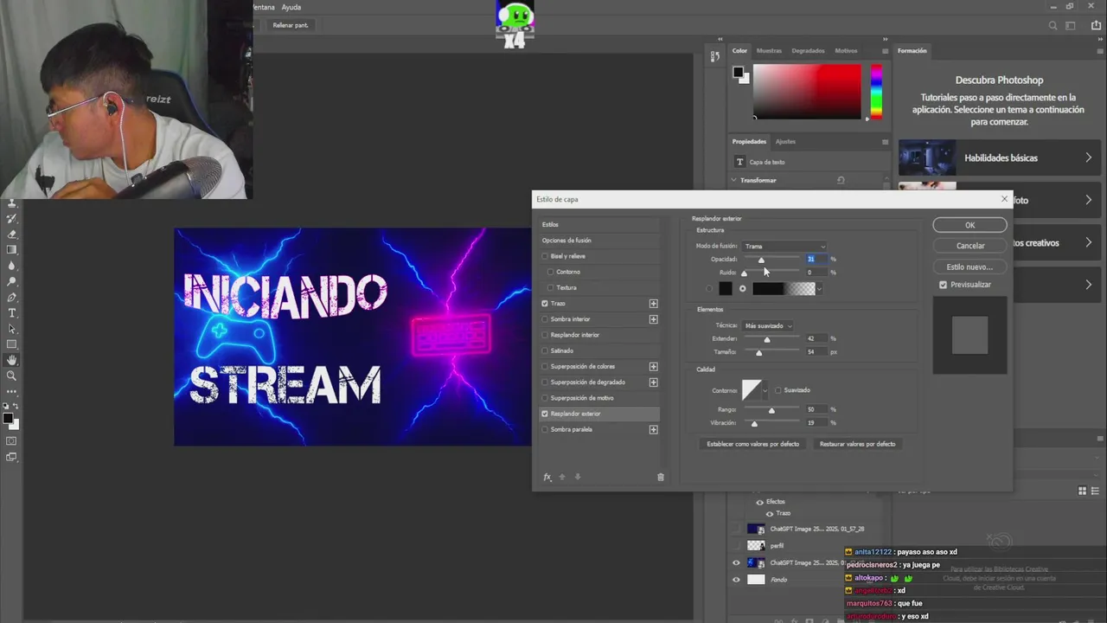1107x623 pixels.
Task: Switch to the Degradados tab
Action: tap(808, 51)
